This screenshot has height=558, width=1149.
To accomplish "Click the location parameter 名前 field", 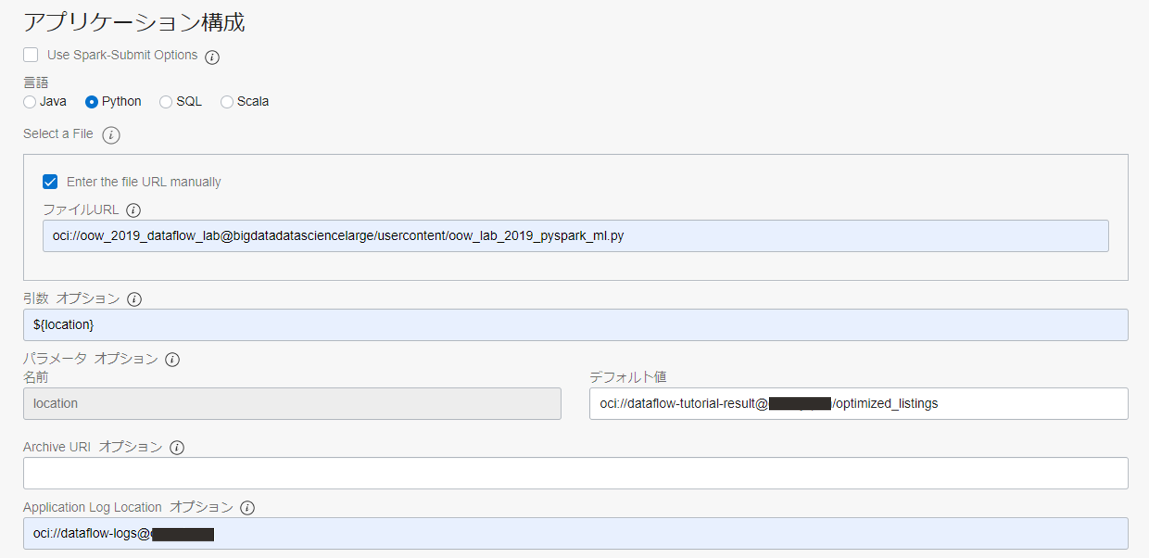I will [292, 404].
